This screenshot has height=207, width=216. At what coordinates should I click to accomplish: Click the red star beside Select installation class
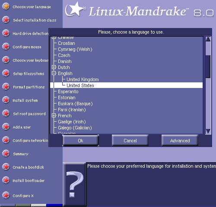click(6, 20)
